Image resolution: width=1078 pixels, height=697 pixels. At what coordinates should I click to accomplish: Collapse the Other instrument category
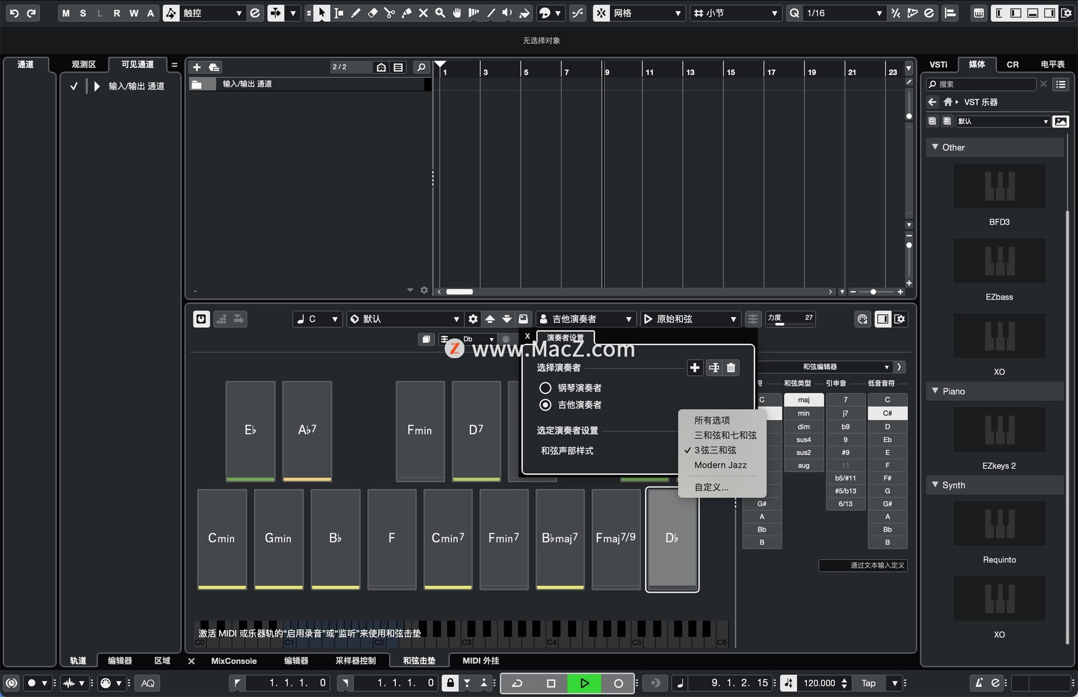tap(935, 147)
